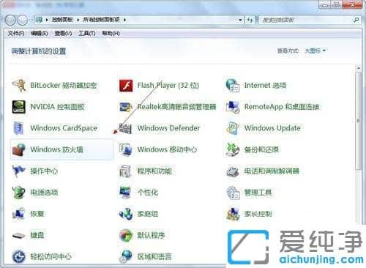Click the Windows CardSpace icon
Screen dimensions: 366x268
19,128
